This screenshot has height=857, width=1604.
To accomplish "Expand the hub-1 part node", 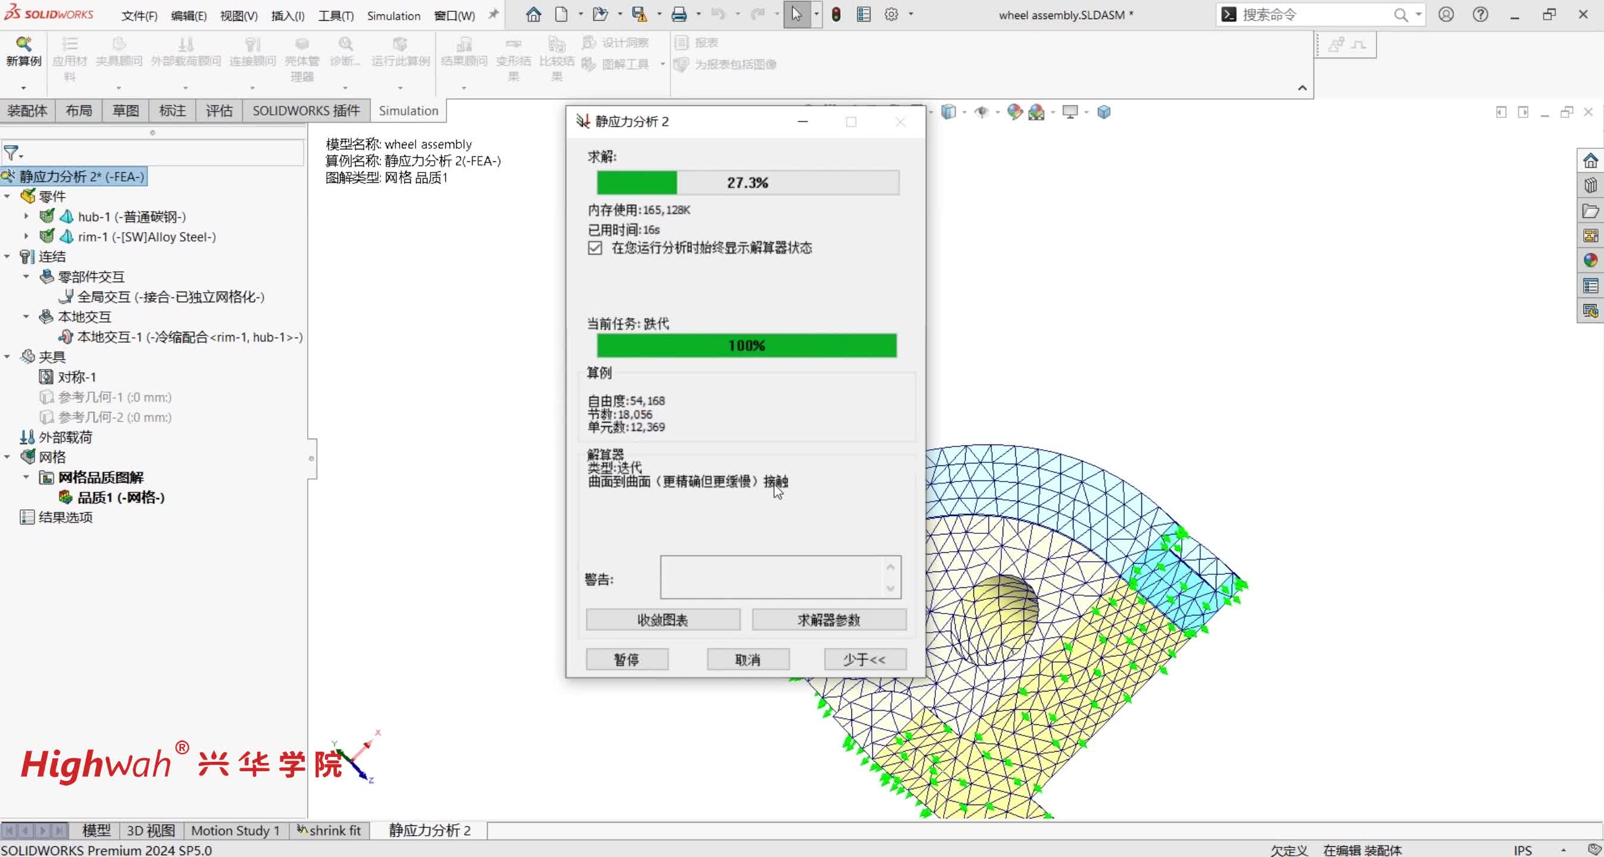I will 26,217.
